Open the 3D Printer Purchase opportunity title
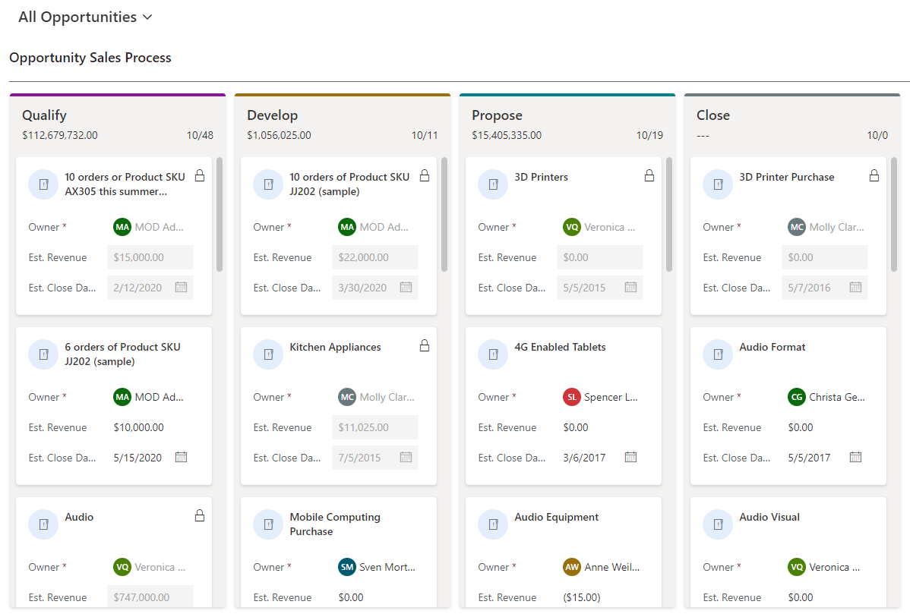Viewport: 910px width, 614px height. tap(786, 177)
